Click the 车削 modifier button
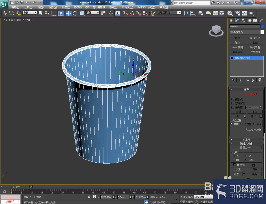The height and width of the screenshot is (204, 266). 255,43
